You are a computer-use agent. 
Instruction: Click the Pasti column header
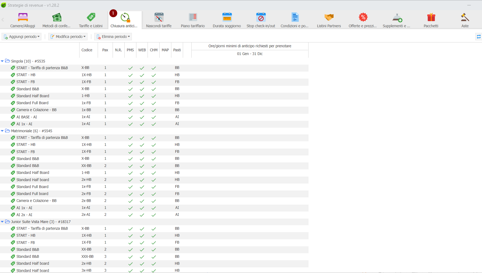177,50
